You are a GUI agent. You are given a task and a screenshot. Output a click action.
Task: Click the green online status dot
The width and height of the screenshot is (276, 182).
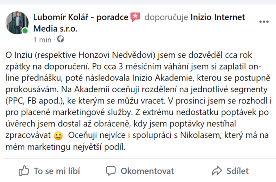click(25, 31)
